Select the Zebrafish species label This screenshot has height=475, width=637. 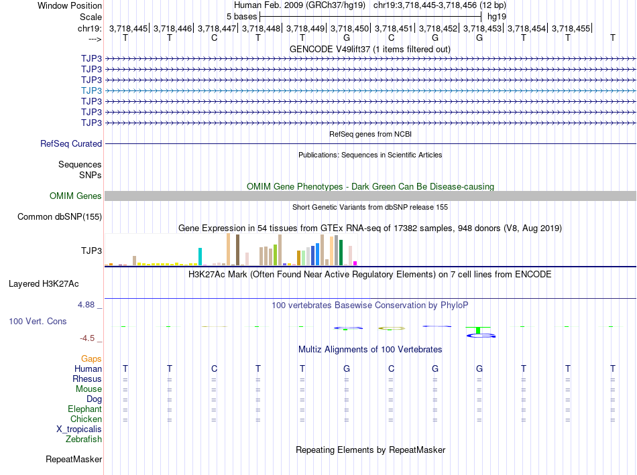coord(84,439)
